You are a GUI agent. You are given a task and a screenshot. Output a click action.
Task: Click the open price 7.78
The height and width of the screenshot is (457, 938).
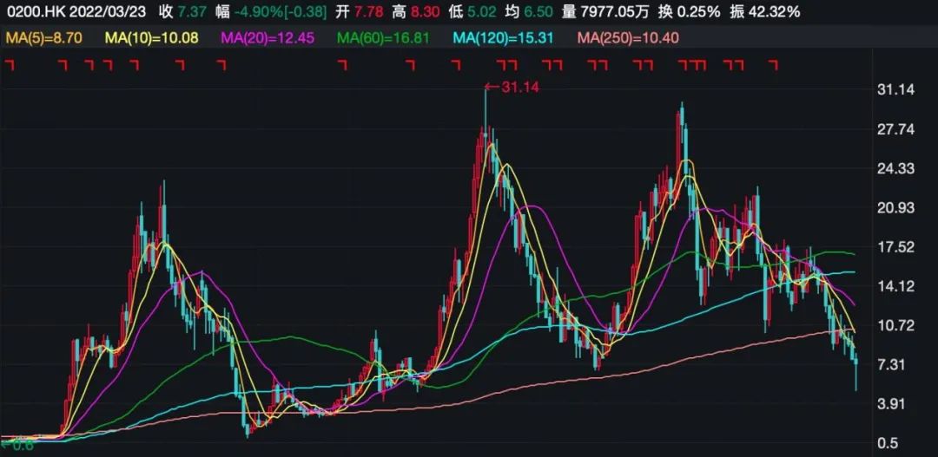click(370, 11)
